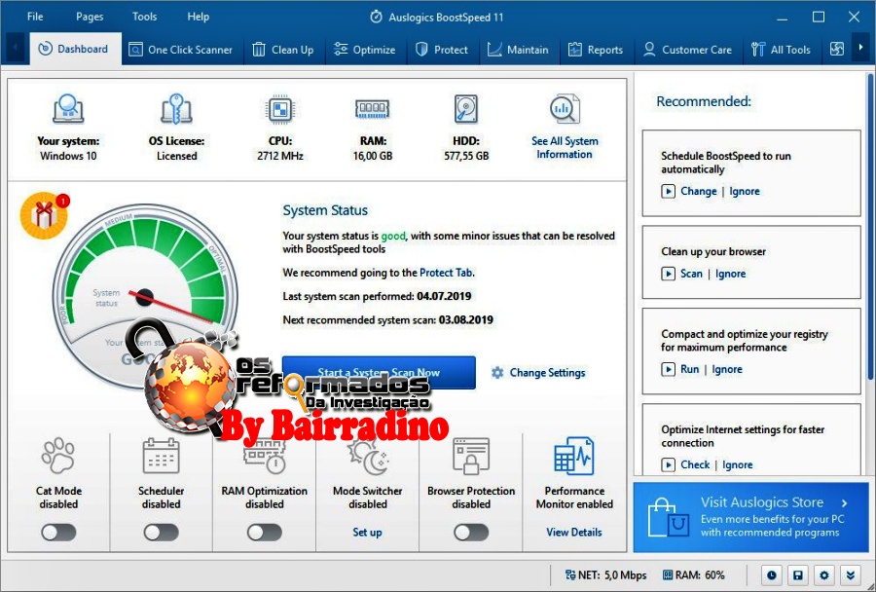Open the See All System Information icon
Screen dimensions: 876x592
pos(565,108)
